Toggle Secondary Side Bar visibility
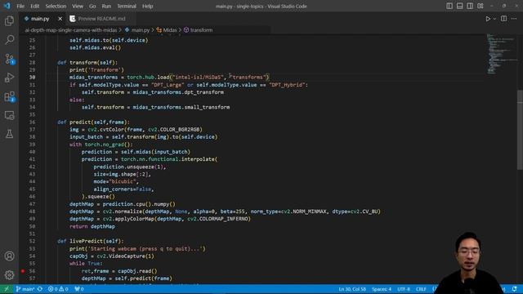The height and width of the screenshot is (294, 523). [x=470, y=6]
